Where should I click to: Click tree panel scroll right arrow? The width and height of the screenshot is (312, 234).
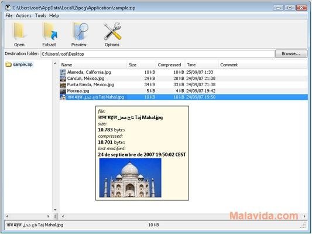click(x=48, y=216)
